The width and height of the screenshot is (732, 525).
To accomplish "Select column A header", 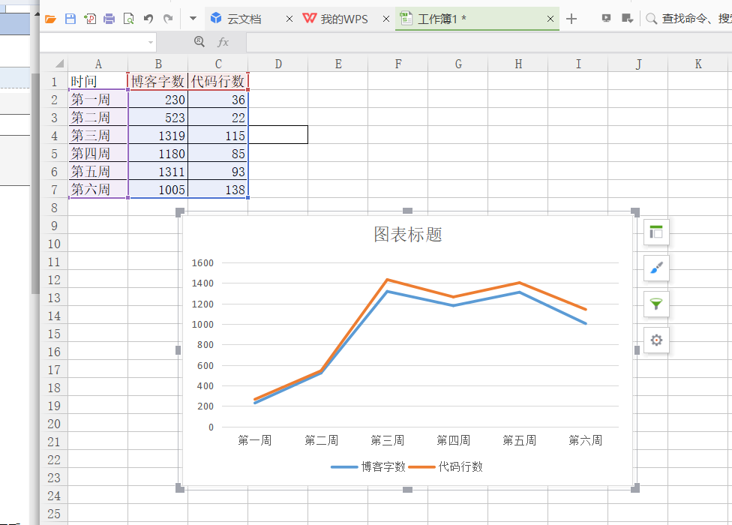I will pyautogui.click(x=98, y=64).
